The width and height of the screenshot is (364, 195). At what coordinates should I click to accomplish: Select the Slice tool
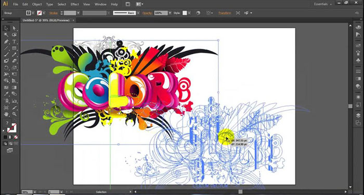[15, 108]
